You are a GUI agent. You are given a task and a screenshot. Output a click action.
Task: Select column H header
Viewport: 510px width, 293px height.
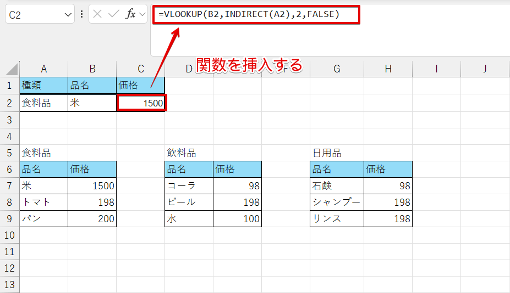tap(388, 69)
